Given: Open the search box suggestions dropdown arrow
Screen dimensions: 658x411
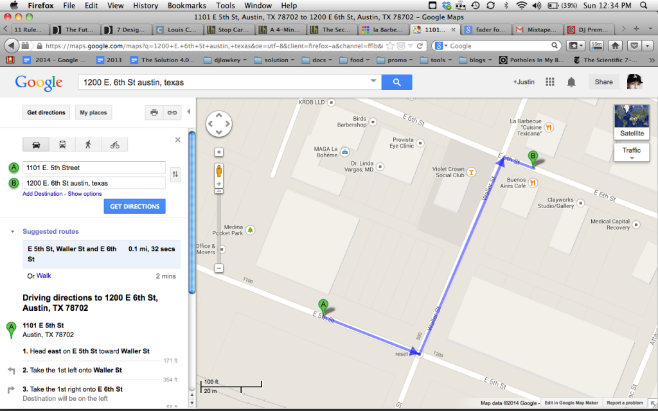Looking at the screenshot, I should [x=373, y=82].
